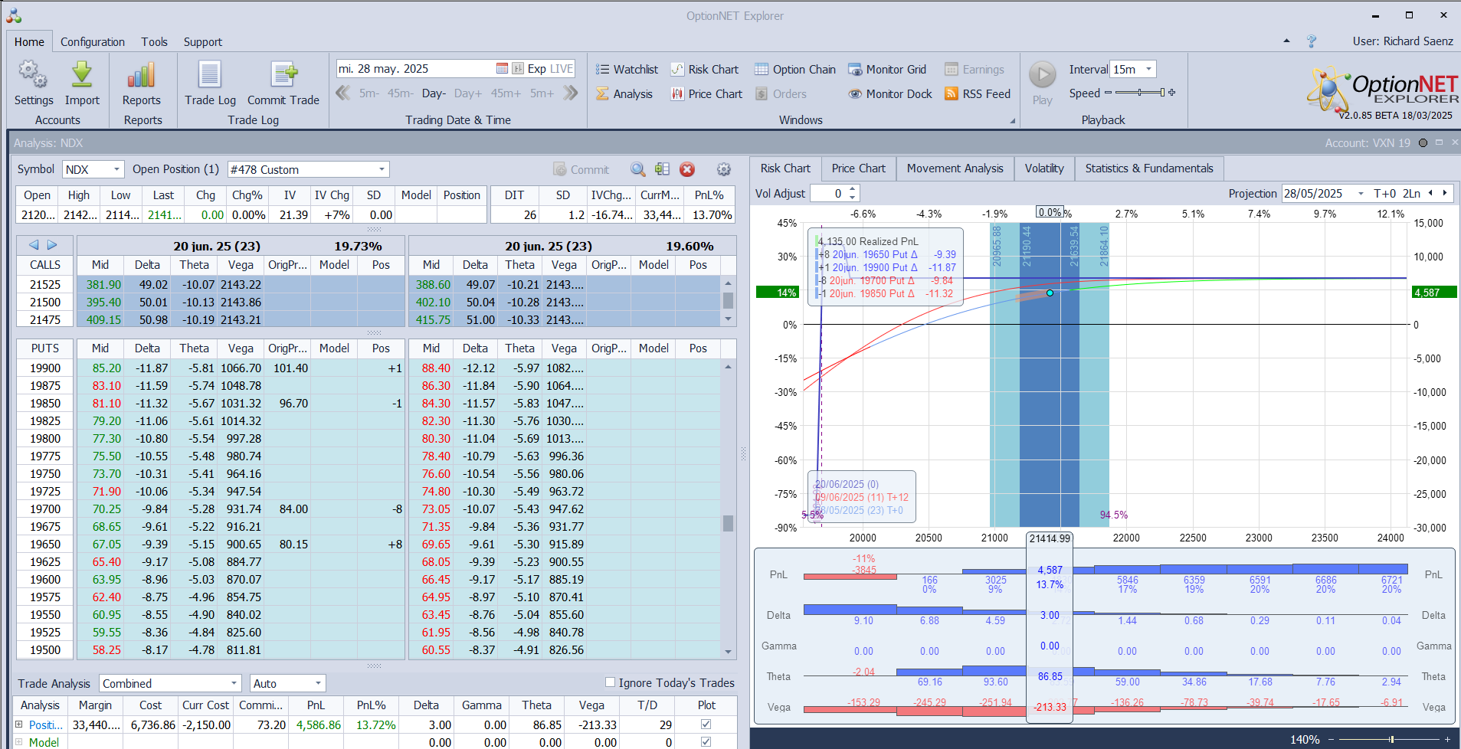The width and height of the screenshot is (1461, 749).
Task: Toggle Plot checkbox for Position row
Action: point(706,724)
